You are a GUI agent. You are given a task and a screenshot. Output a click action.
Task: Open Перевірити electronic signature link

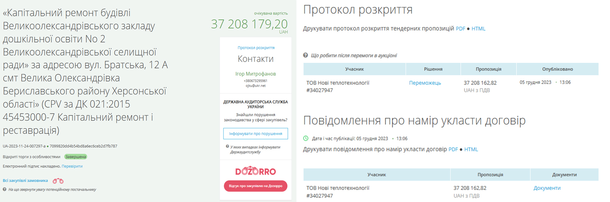[x=72, y=166]
